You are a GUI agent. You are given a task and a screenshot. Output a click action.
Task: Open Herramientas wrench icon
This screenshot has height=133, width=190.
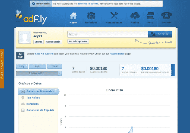114,16
